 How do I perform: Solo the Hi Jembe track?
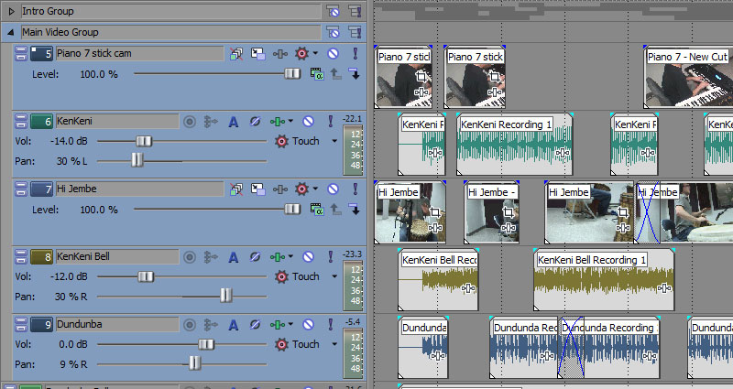(x=356, y=189)
